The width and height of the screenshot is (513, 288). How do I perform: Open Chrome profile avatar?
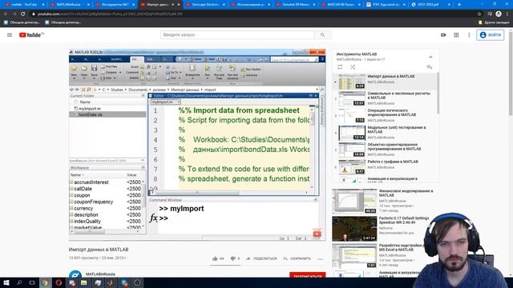(499, 14)
